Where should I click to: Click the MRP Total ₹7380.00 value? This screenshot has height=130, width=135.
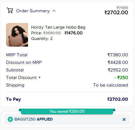(x=118, y=55)
